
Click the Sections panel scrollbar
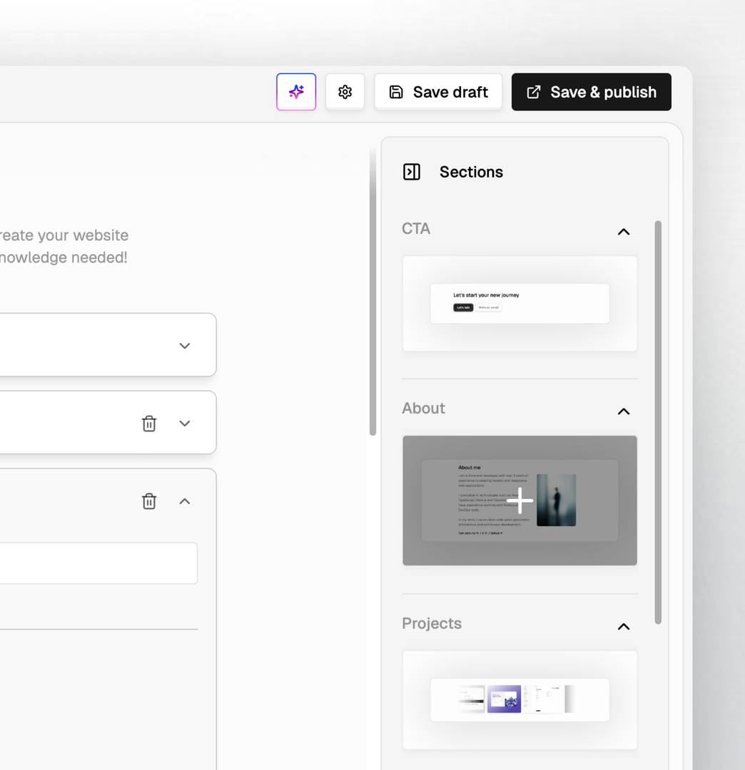pos(658,421)
